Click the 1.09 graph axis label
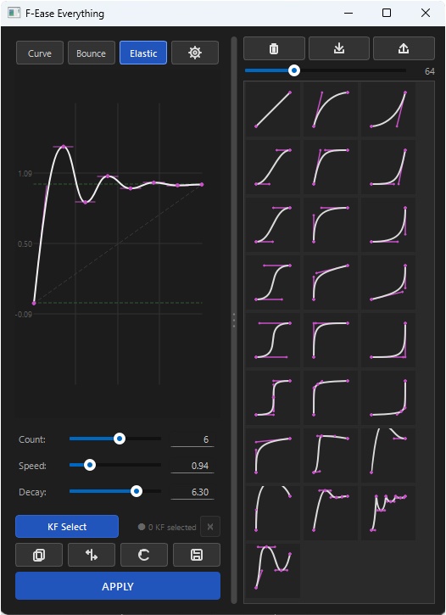The width and height of the screenshot is (446, 615). [x=25, y=173]
